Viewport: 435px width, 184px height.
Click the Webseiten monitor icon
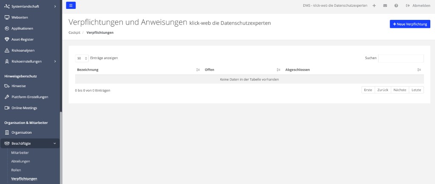click(7, 17)
